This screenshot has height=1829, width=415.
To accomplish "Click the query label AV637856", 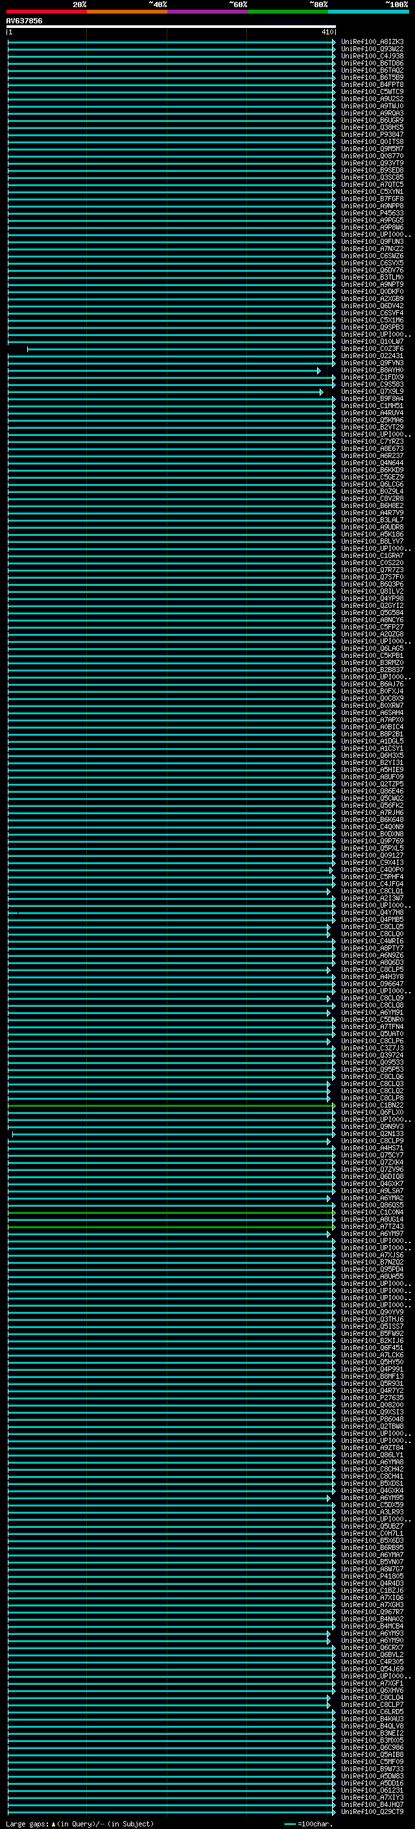I will click(x=24, y=21).
